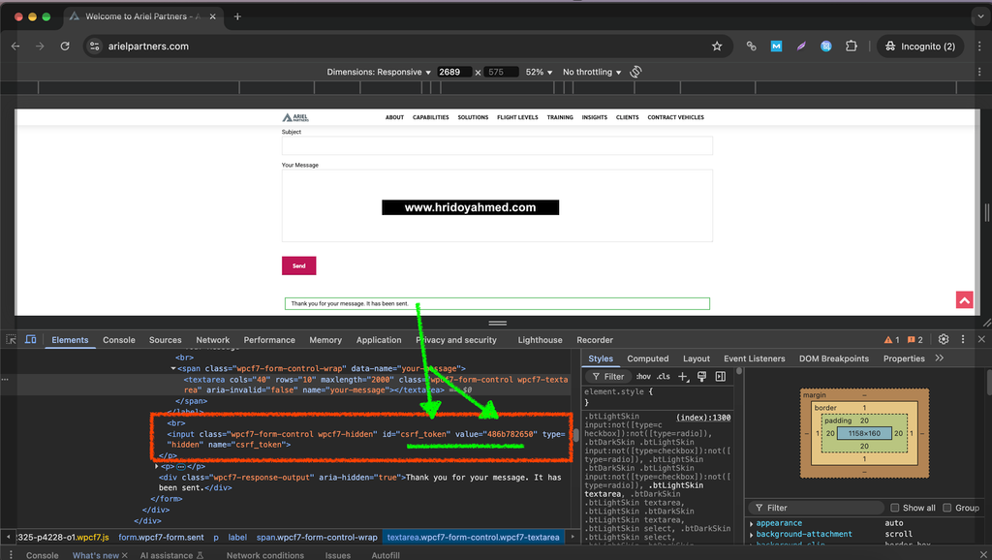Expand the tab search chevron

tap(980, 16)
